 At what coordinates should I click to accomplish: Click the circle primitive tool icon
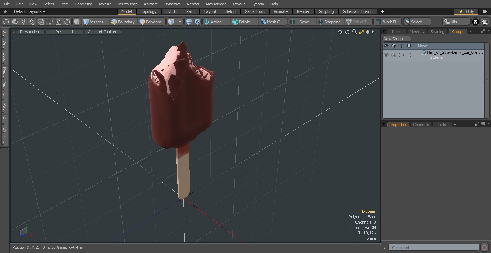6,22
